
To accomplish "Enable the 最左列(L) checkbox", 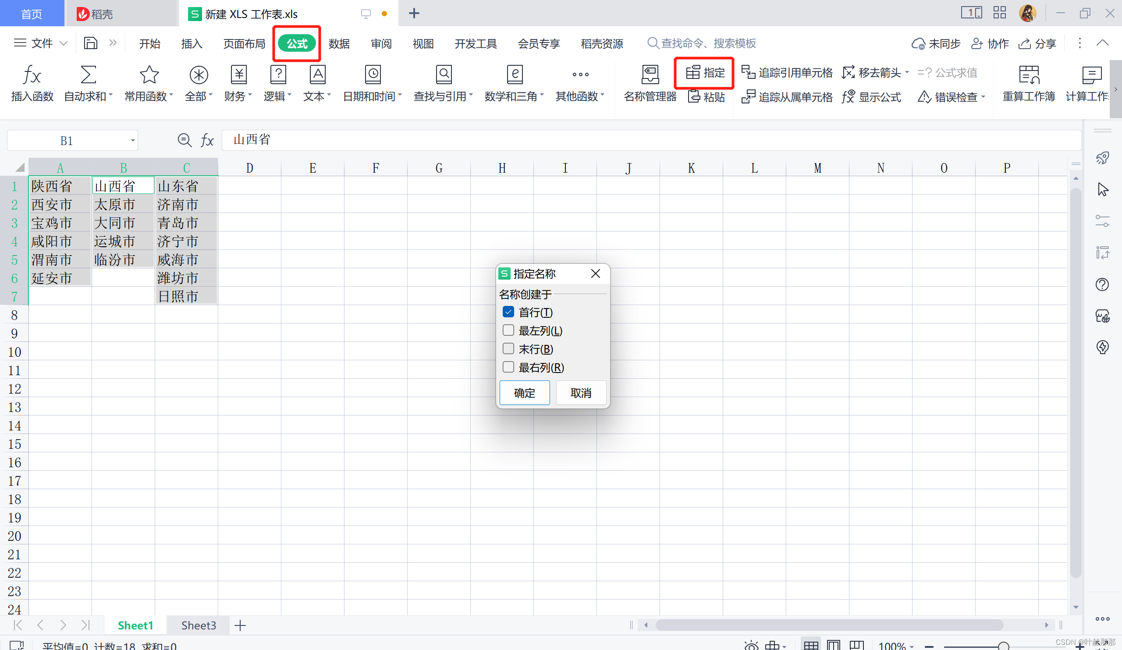I will click(x=508, y=330).
